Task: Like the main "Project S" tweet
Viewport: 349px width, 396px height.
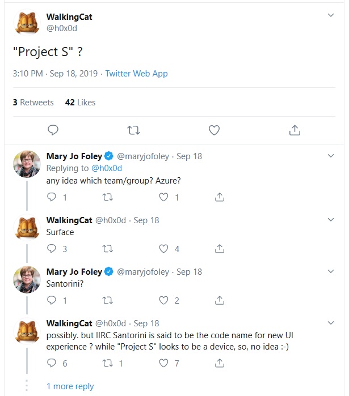Action: coord(214,130)
